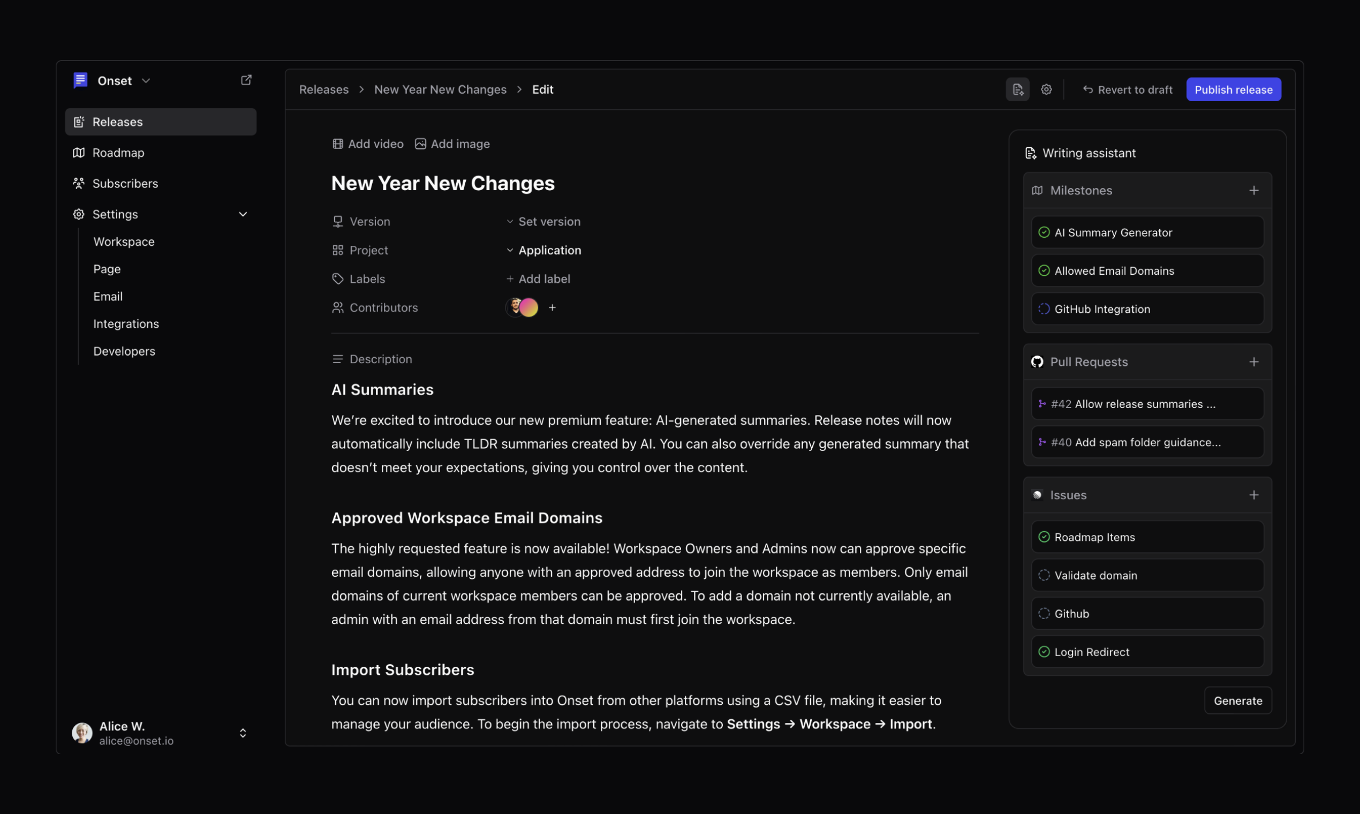Toggle the GitHub Integration milestone status circle
Screen dimensions: 1360x814
tap(1045, 309)
